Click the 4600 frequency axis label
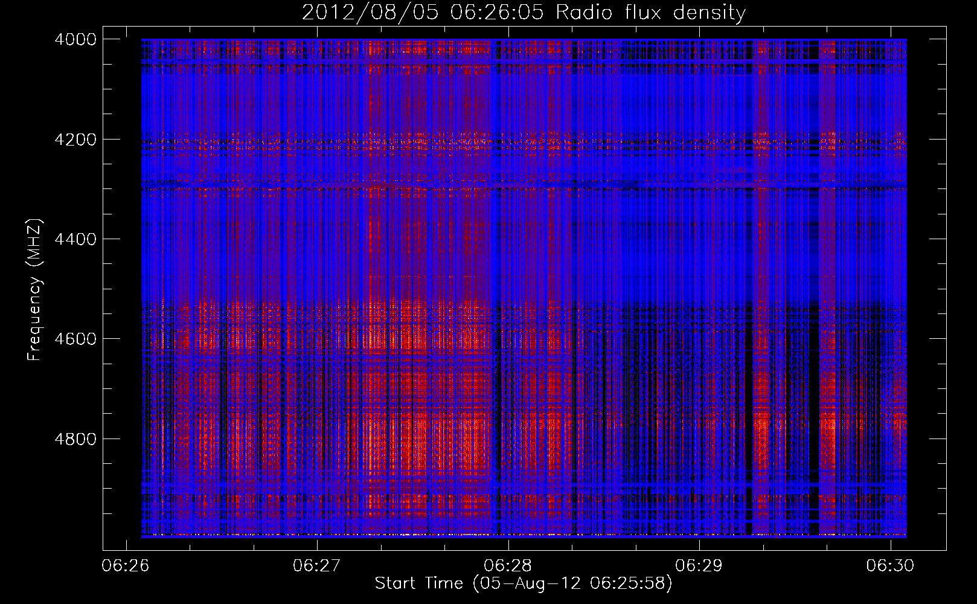Viewport: 977px width, 604px height. [75, 339]
